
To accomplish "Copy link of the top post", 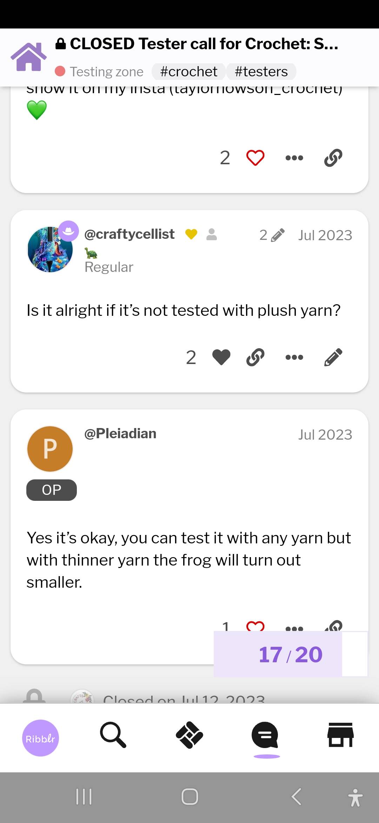I will pos(333,158).
